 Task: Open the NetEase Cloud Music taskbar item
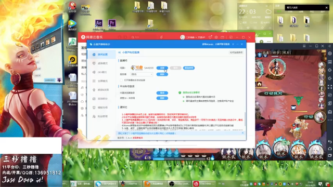point(204,183)
